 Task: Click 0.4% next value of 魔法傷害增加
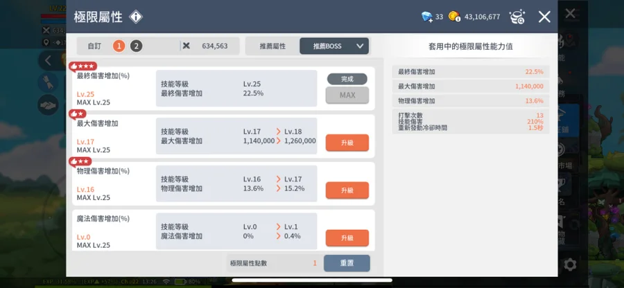tap(292, 236)
